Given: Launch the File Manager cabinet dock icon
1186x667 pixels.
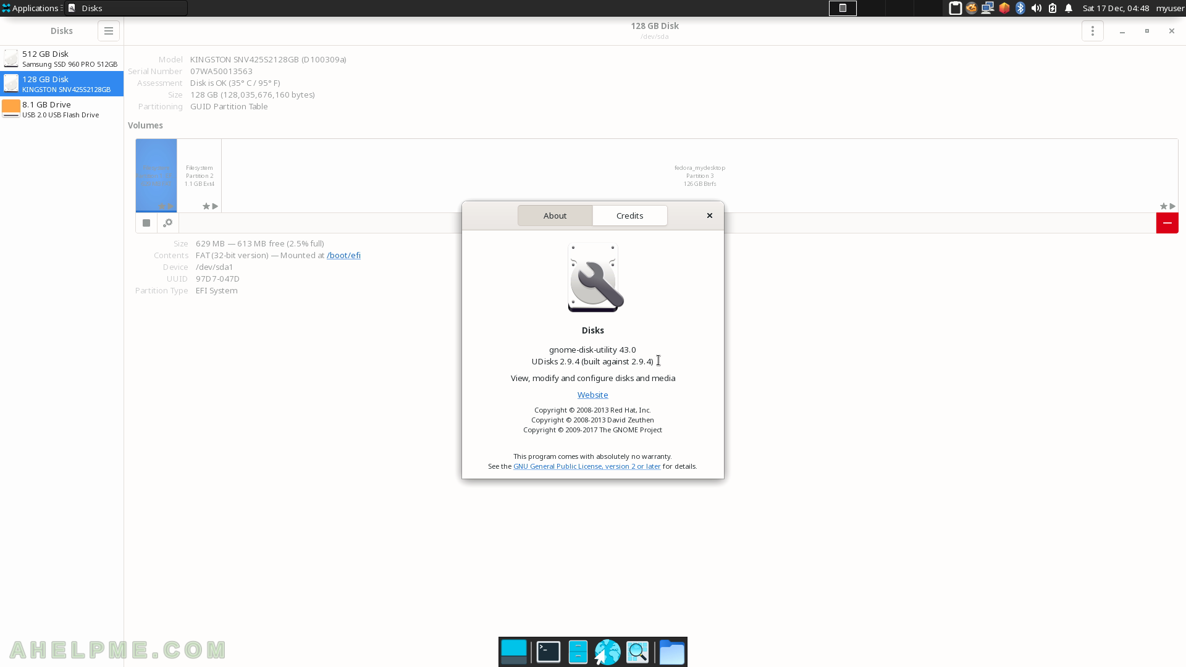Looking at the screenshot, I should point(578,652).
